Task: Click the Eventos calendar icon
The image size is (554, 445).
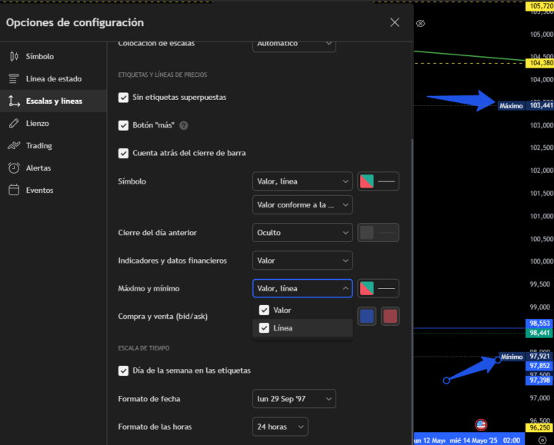Action: (x=13, y=190)
